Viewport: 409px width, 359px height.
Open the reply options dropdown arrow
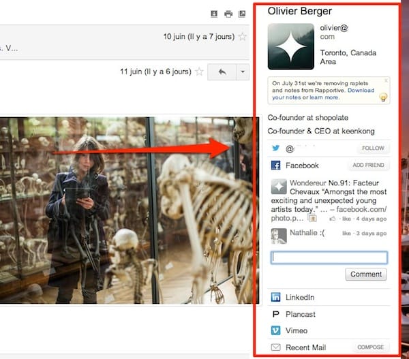[x=243, y=72]
